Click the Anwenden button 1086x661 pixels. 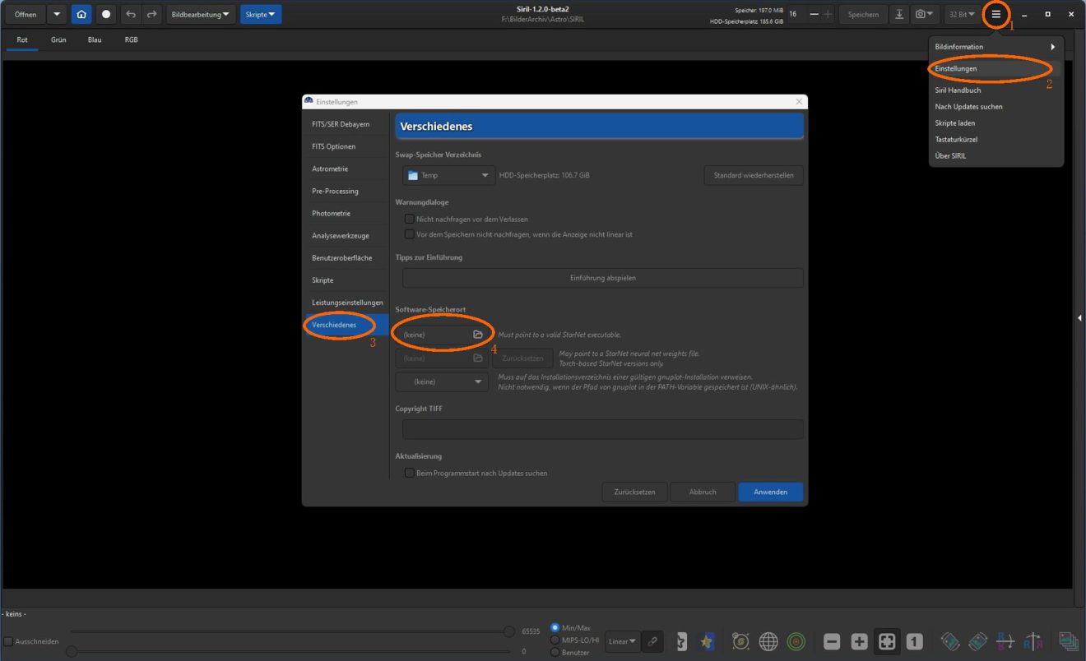[x=771, y=492]
